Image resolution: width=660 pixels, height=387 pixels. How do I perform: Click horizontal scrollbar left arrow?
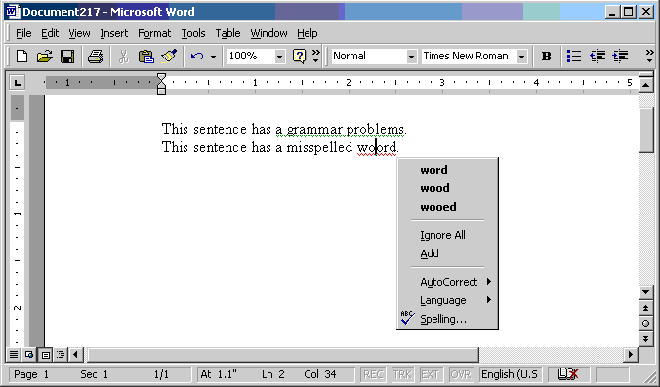click(75, 355)
